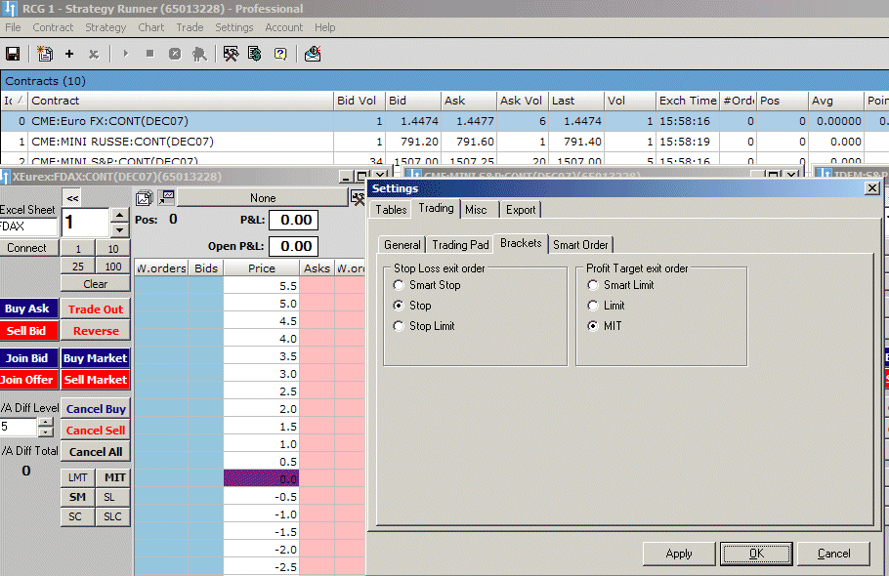889x576 pixels.
Task: Open the Chart menu
Action: click(x=150, y=27)
